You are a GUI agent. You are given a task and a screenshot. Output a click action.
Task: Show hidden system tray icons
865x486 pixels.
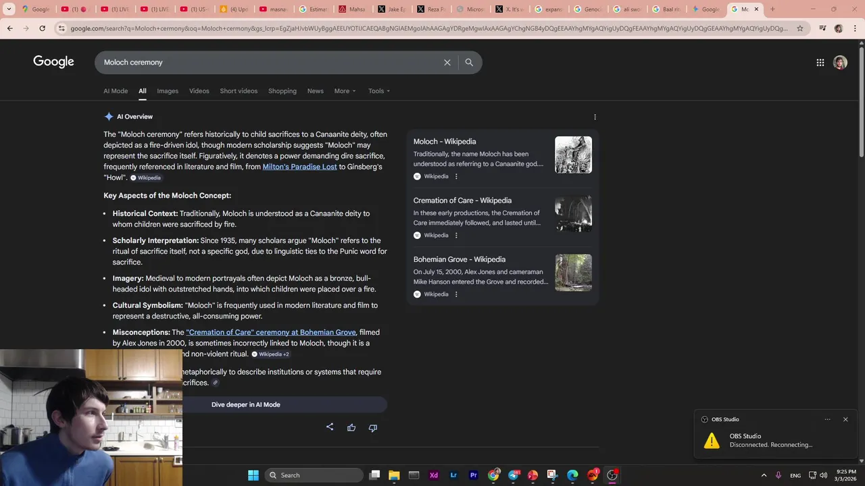coord(764,475)
